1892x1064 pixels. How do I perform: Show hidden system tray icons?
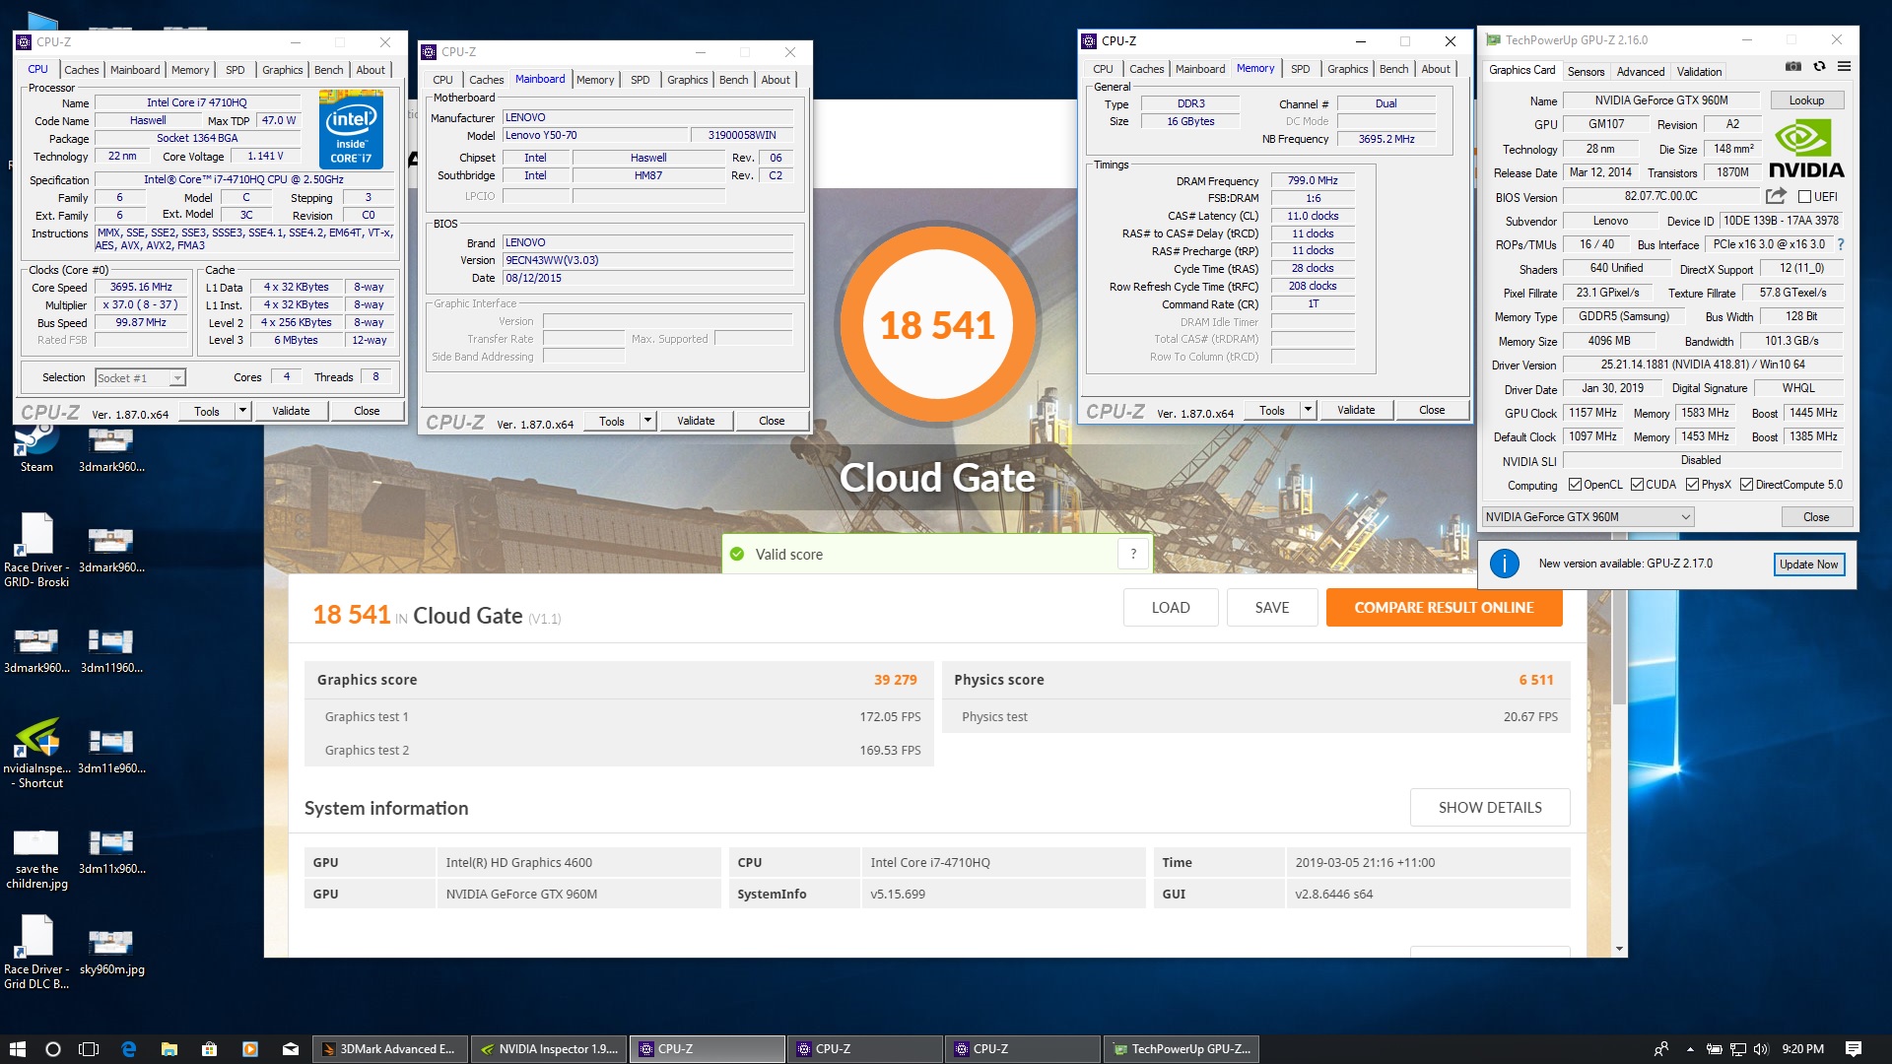(x=1690, y=1049)
